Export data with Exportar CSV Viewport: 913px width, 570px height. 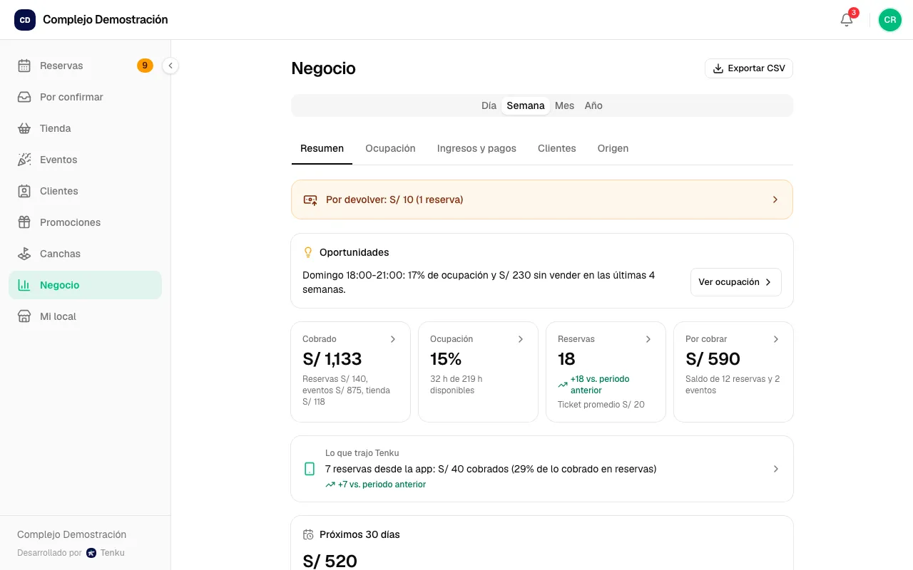[749, 68]
